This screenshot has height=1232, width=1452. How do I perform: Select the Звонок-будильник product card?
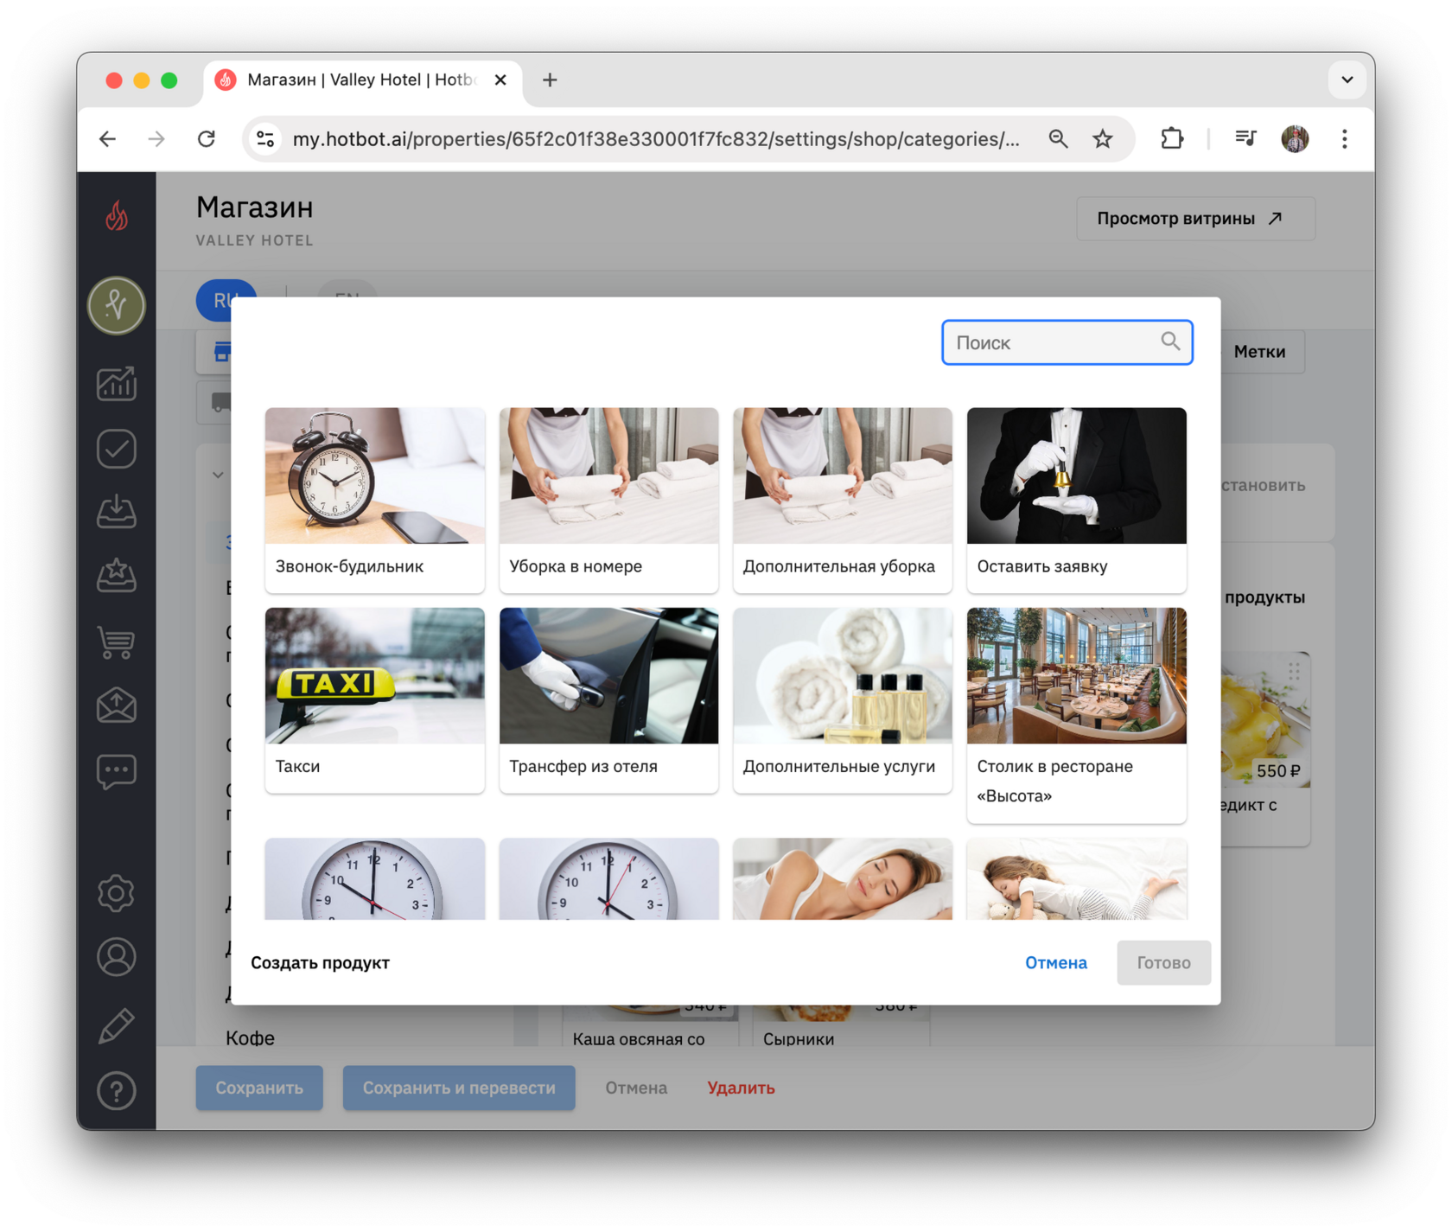[374, 500]
